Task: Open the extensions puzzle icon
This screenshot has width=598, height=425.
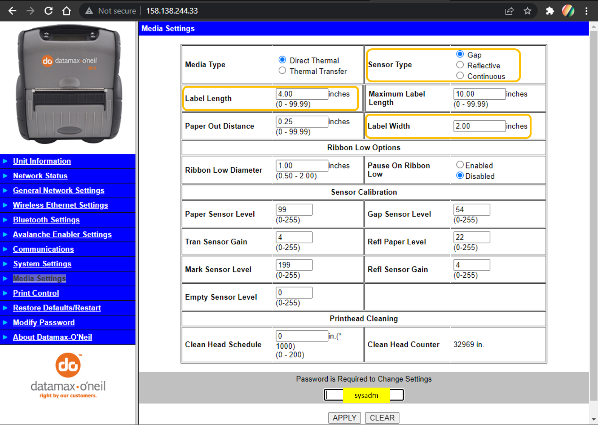Action: click(550, 11)
